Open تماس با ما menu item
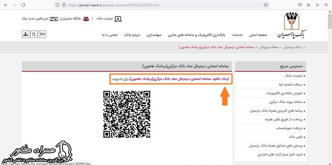The width and height of the screenshot is (332, 165). click(x=110, y=35)
